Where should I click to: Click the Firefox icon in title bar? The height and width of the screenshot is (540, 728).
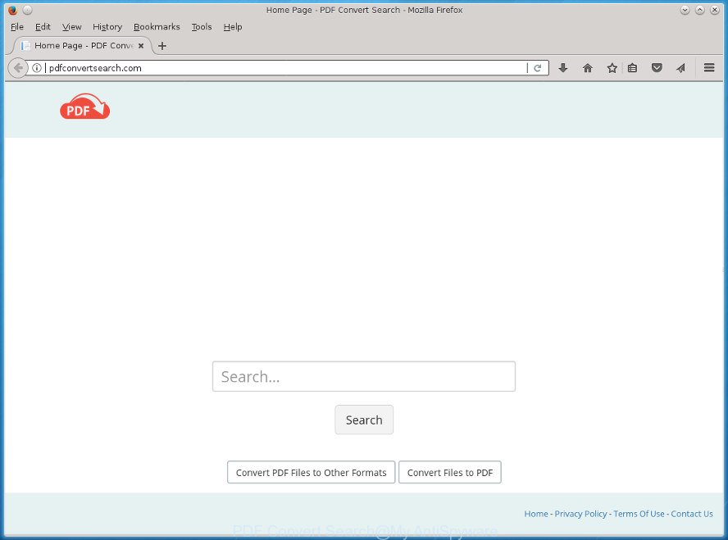(12, 10)
